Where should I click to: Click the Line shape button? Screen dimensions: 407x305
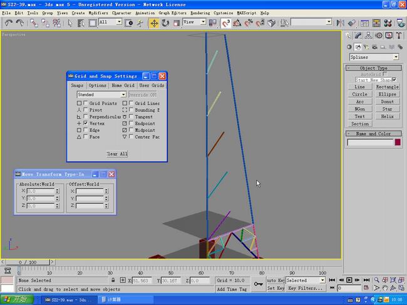360,87
